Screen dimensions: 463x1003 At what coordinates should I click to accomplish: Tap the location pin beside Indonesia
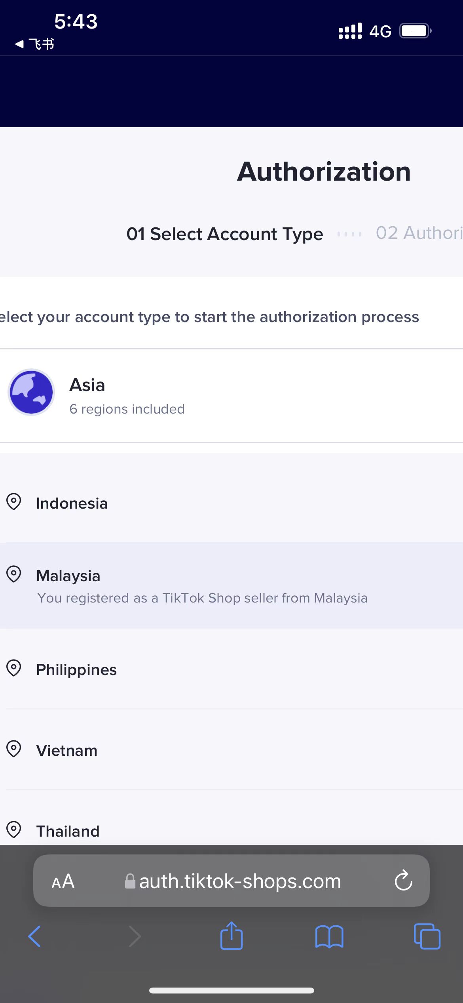click(x=14, y=502)
